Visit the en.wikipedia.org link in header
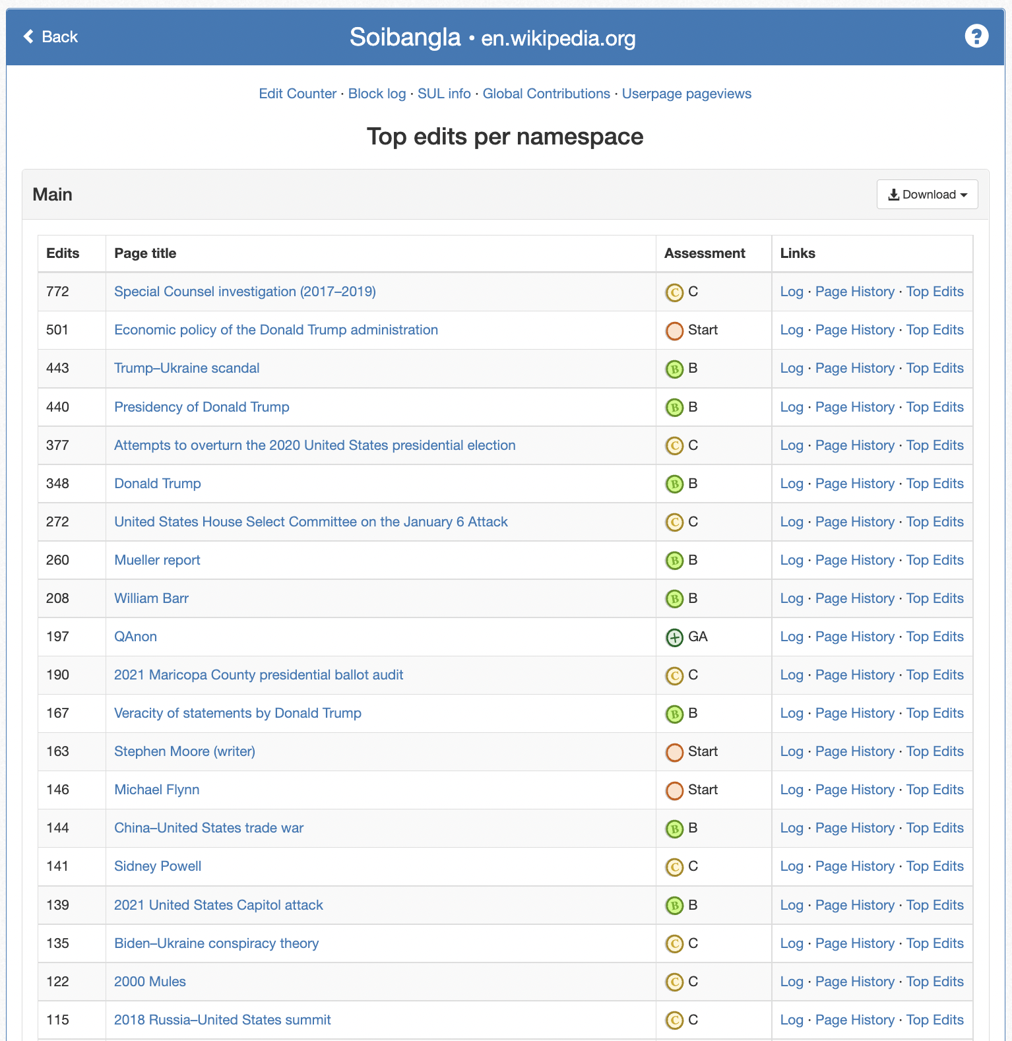 pos(558,38)
